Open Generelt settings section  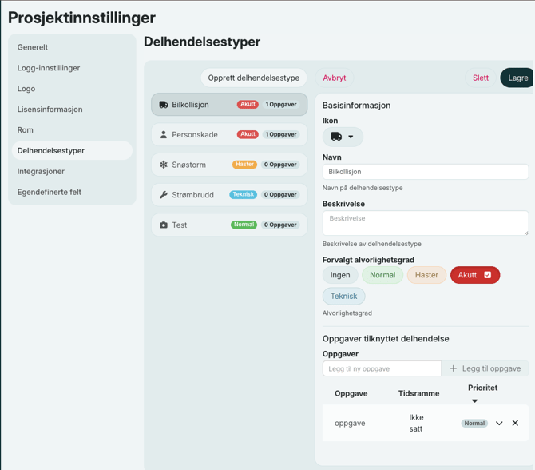click(72, 47)
